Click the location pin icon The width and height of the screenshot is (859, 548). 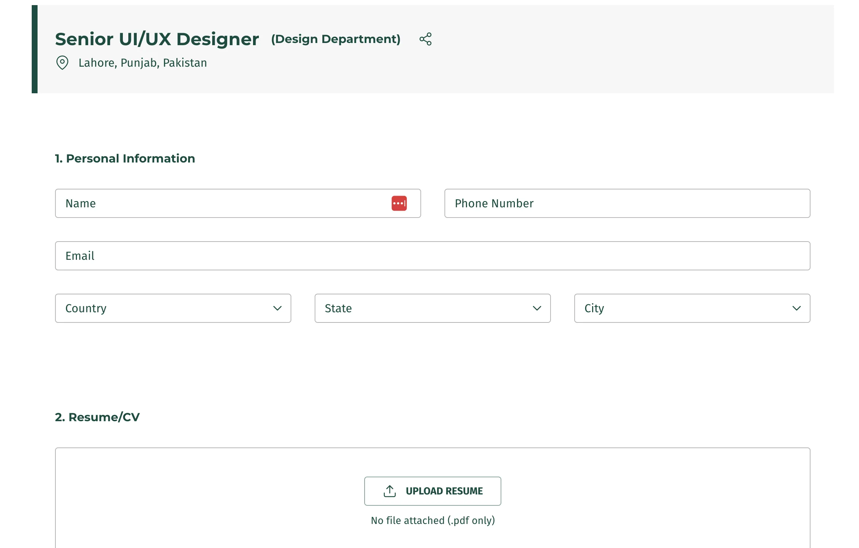coord(62,63)
